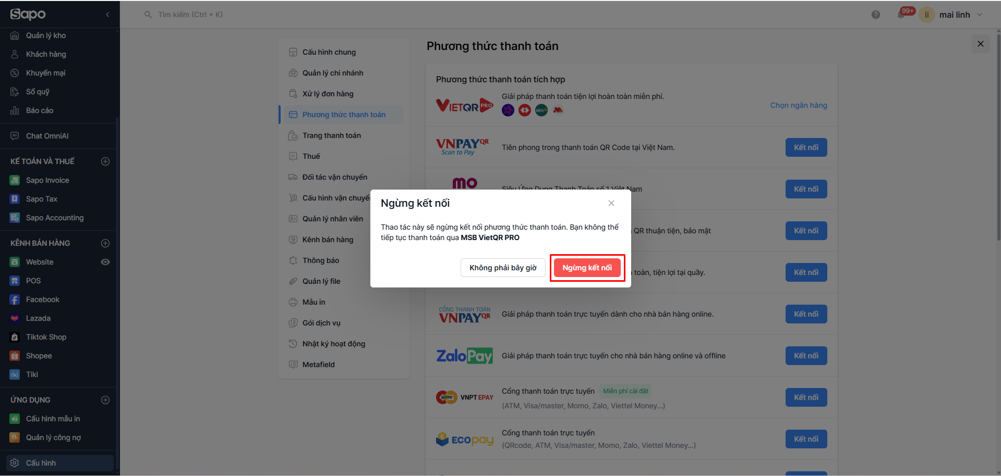Viewport: 1001px width, 476px height.
Task: Click plus icon next to ỨNG DỤNG
Action: click(105, 400)
